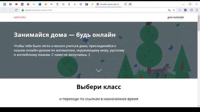Click the white down chevron on banner
The width and height of the screenshot is (200, 112).
pyautogui.click(x=99, y=71)
